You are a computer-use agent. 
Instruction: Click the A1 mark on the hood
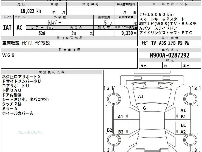(x=141, y=97)
